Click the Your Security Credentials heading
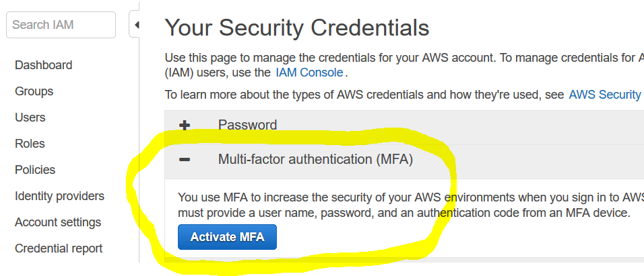Viewport: 644px width, 276px height. [x=297, y=28]
